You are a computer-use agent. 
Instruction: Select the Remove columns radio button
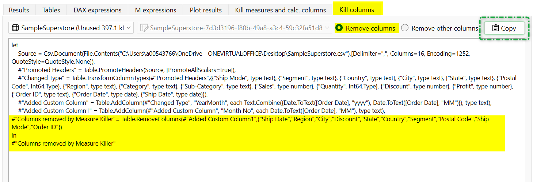339,28
